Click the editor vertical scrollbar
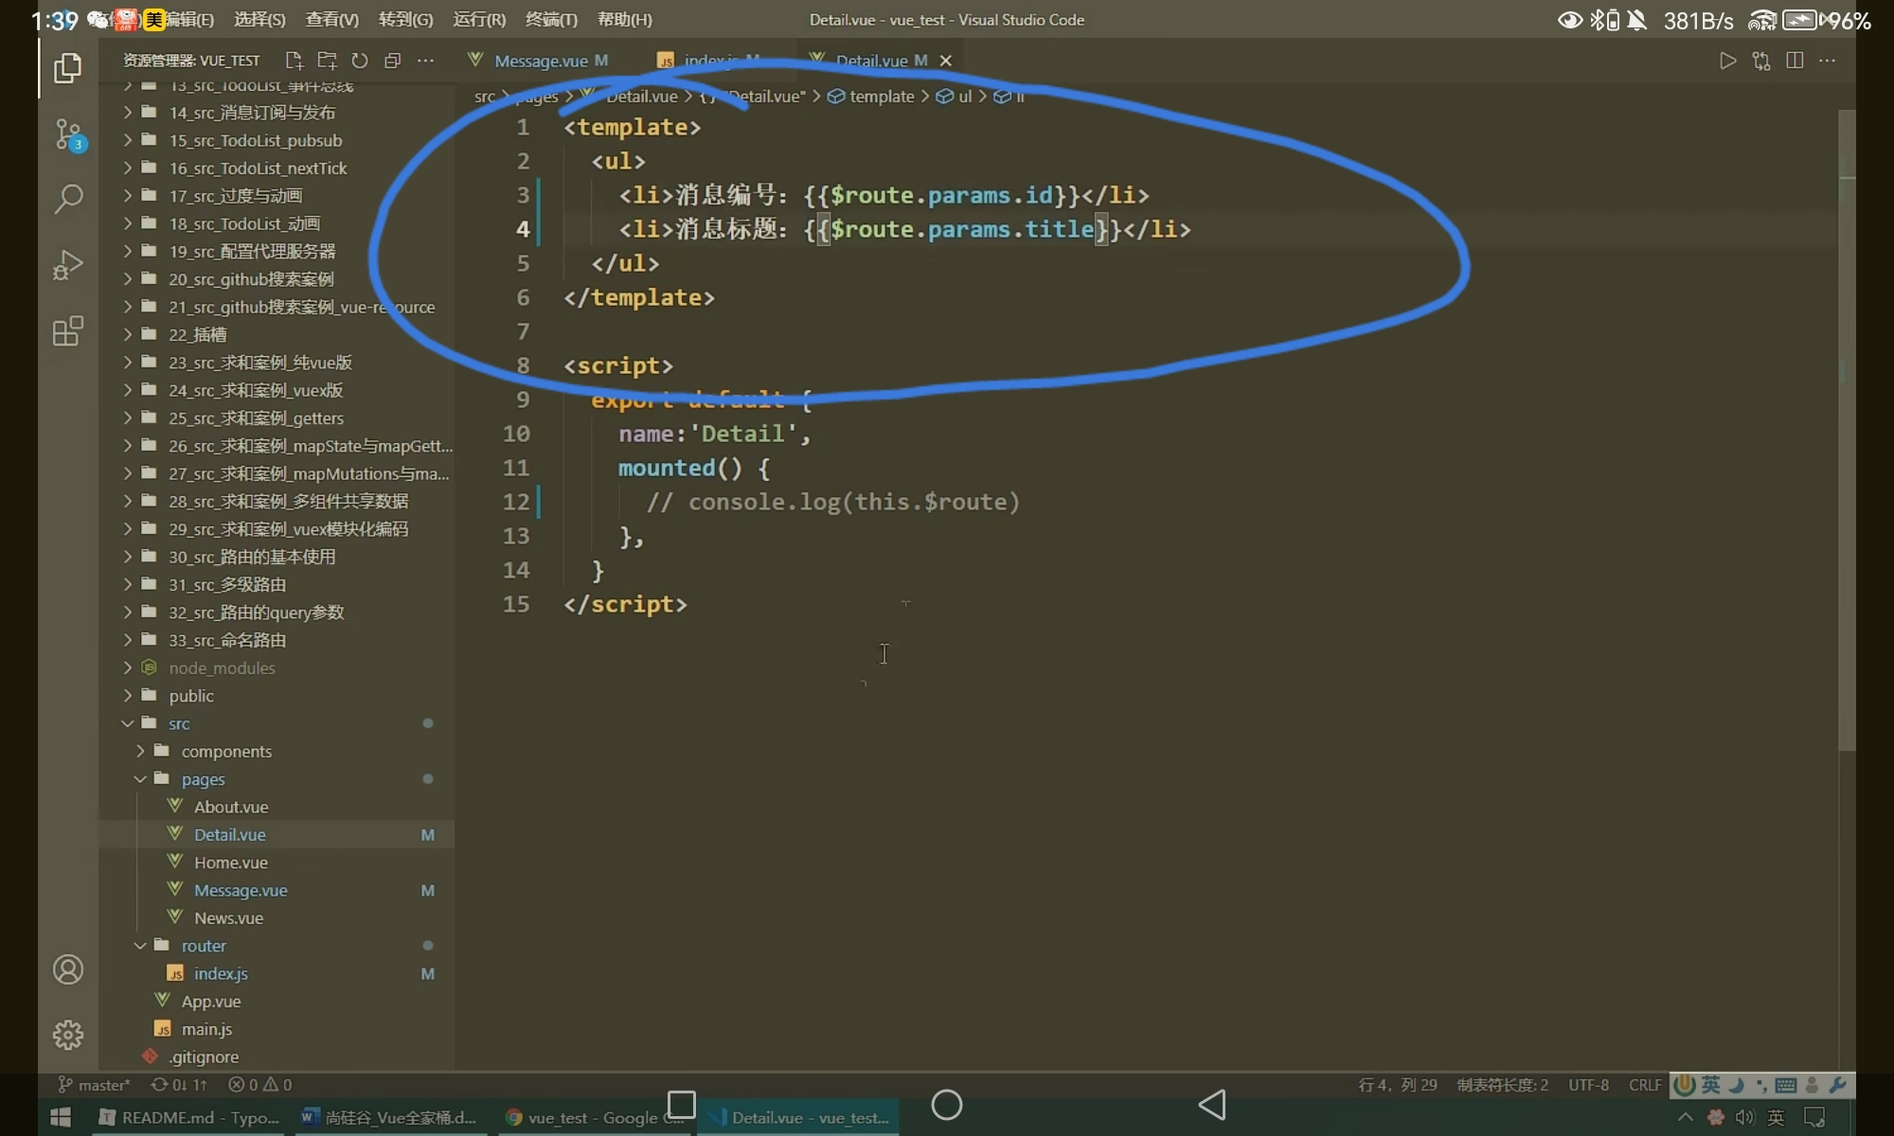The width and height of the screenshot is (1894, 1136). tap(1847, 426)
